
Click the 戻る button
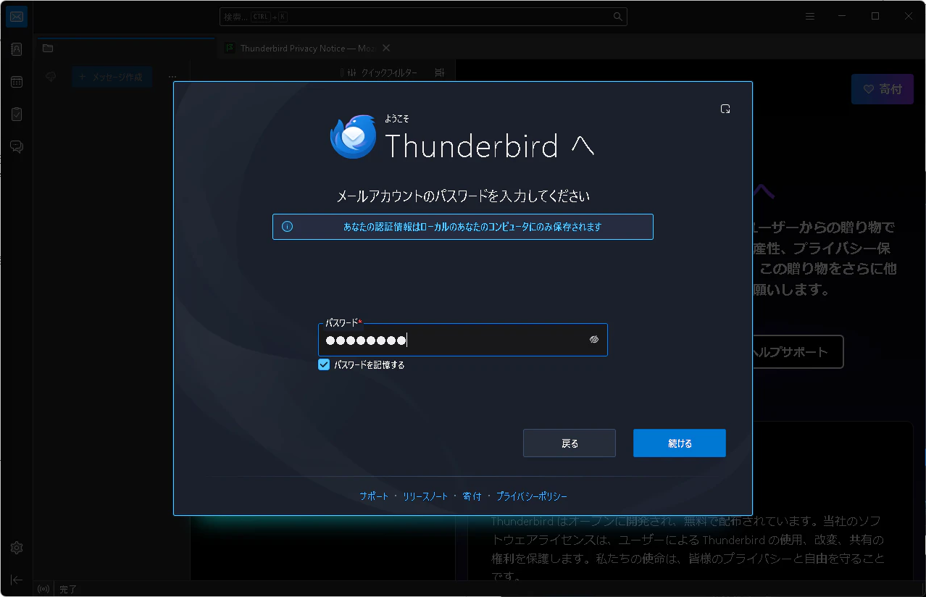pos(570,443)
